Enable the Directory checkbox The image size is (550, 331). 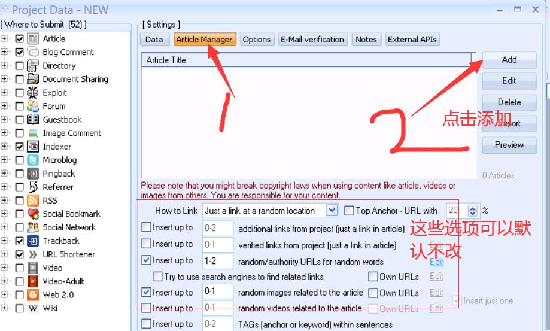click(x=20, y=66)
